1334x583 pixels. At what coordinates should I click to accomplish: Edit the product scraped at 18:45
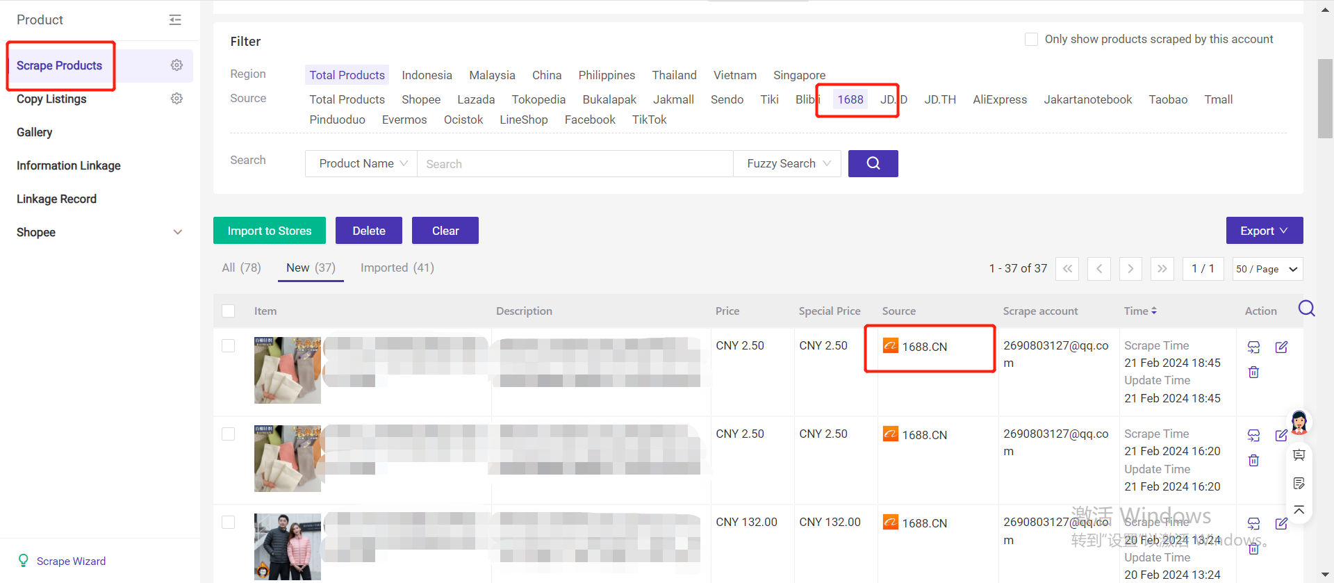click(1281, 347)
